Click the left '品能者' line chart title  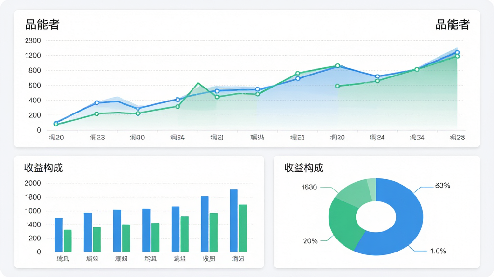click(42, 25)
